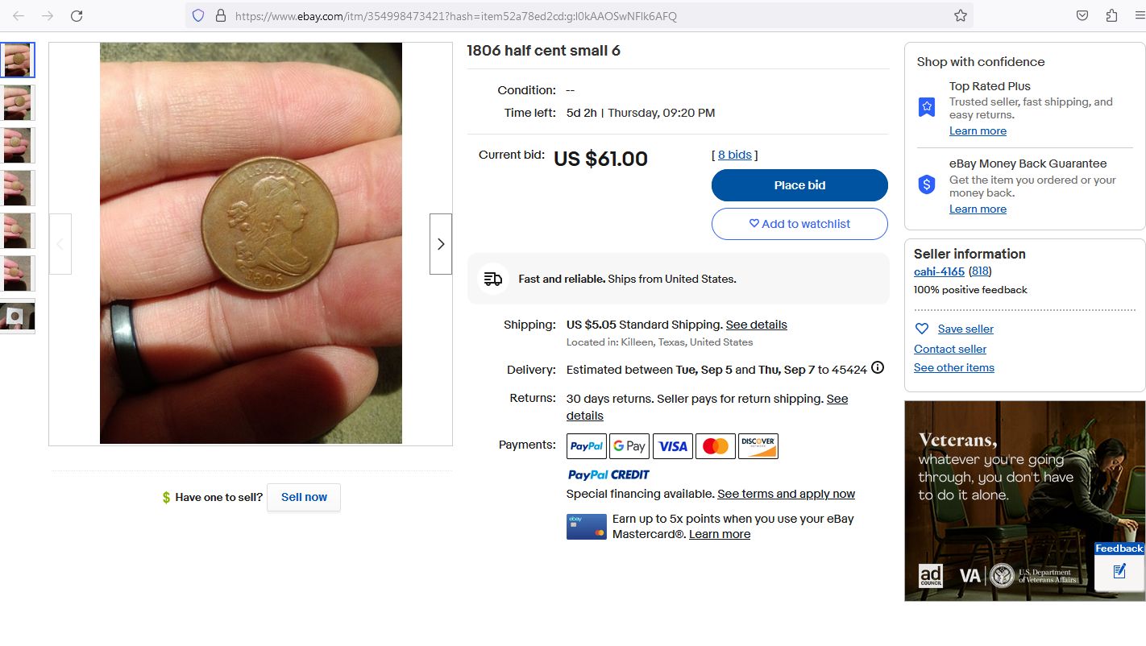Open seller cahi-4165 profile link
Image resolution: width=1146 pixels, height=646 pixels.
(x=939, y=271)
